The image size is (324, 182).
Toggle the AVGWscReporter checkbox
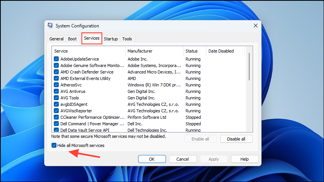click(x=56, y=111)
